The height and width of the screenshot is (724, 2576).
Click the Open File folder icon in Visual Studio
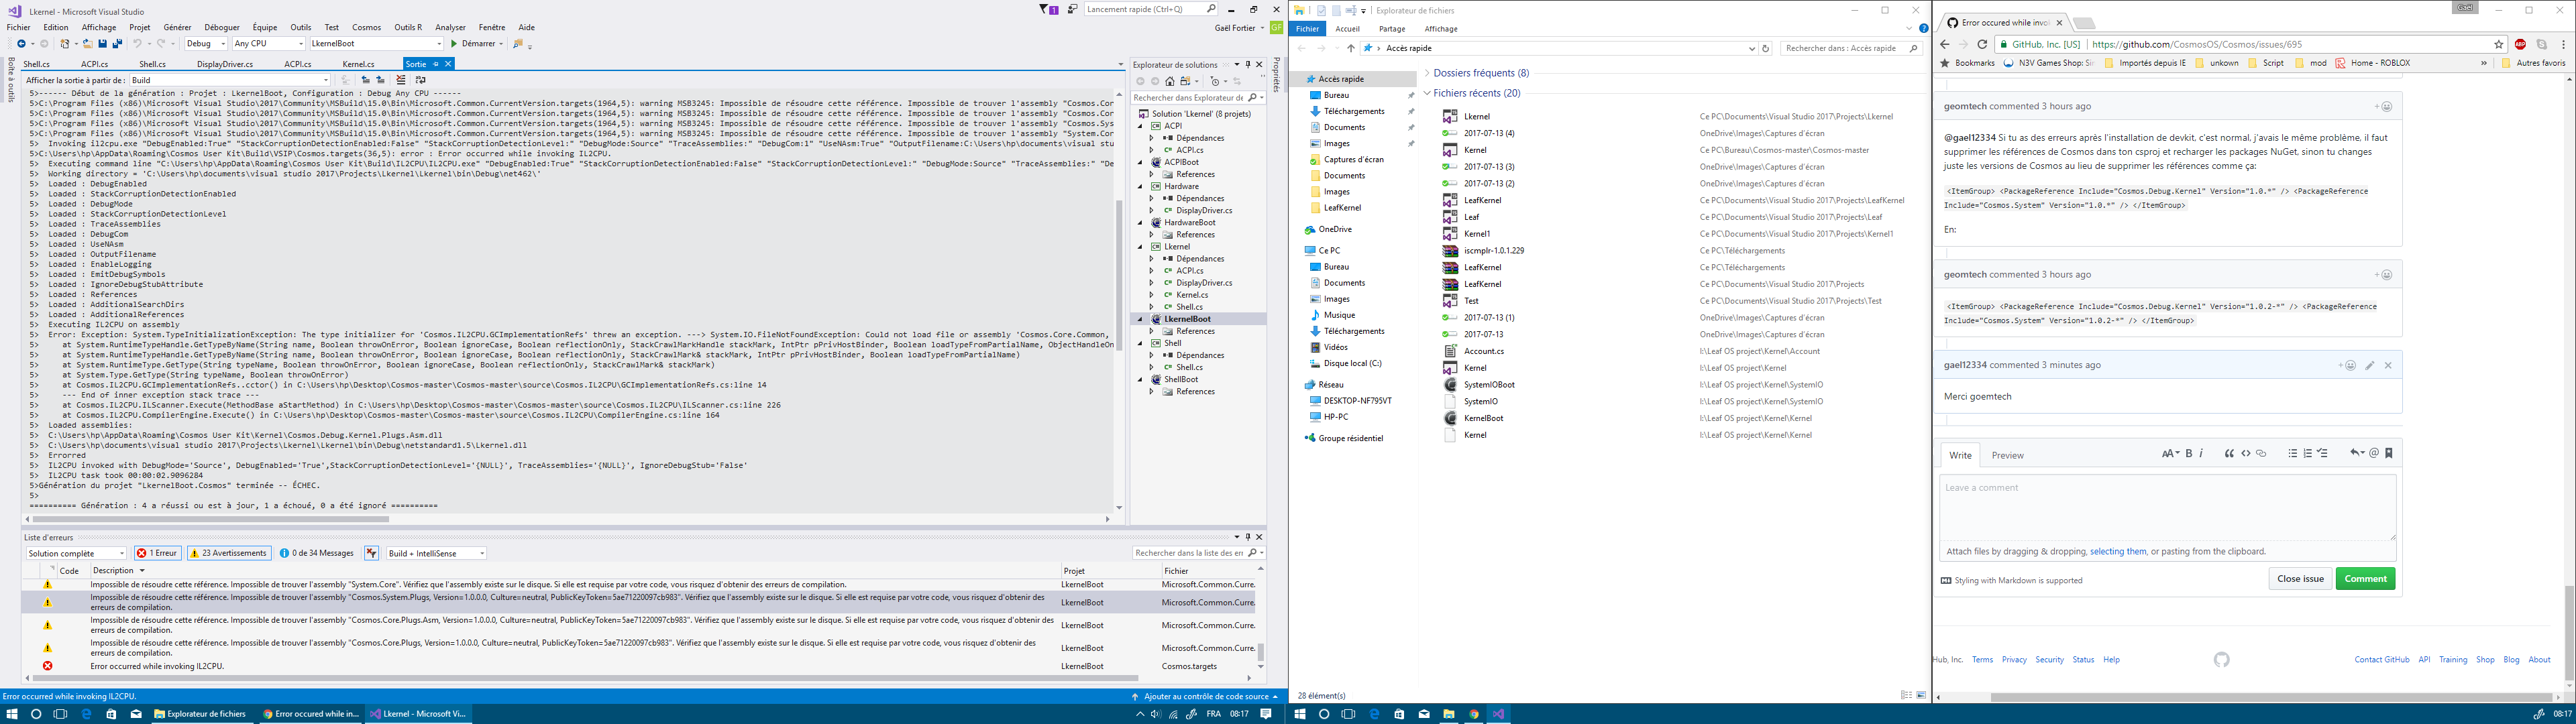(88, 44)
